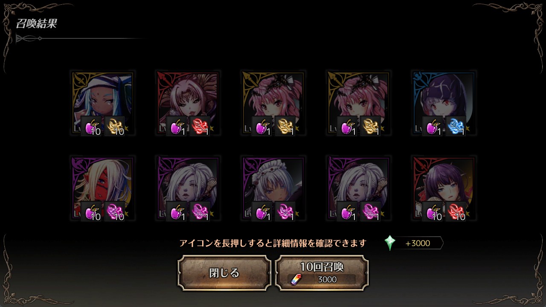Click red crystal shard icon with 10
Screen dimensions: 546x307
click(456, 211)
